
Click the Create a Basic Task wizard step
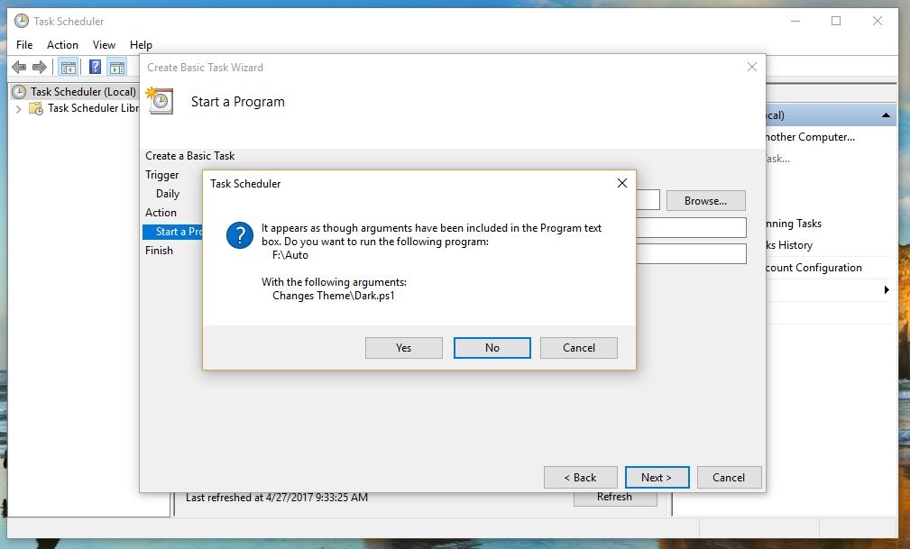click(189, 156)
